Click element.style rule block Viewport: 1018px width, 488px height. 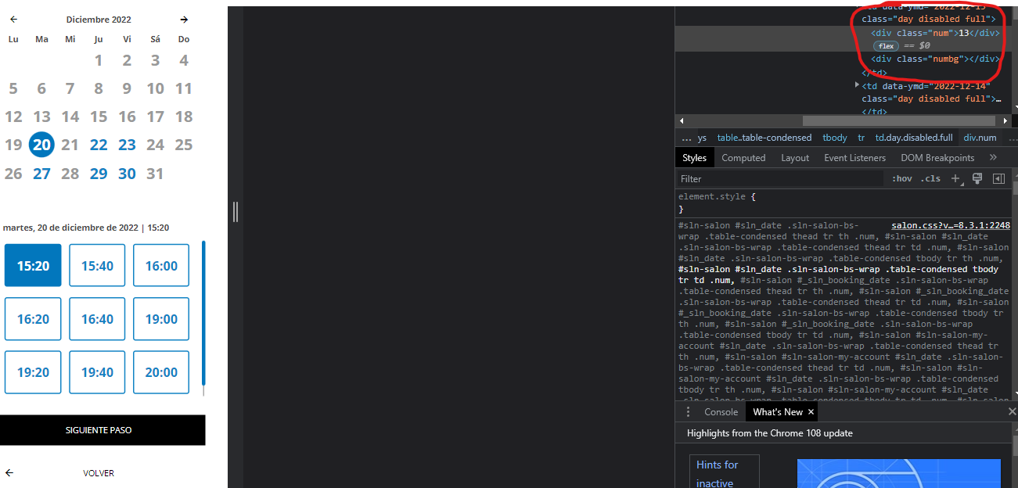(845, 203)
